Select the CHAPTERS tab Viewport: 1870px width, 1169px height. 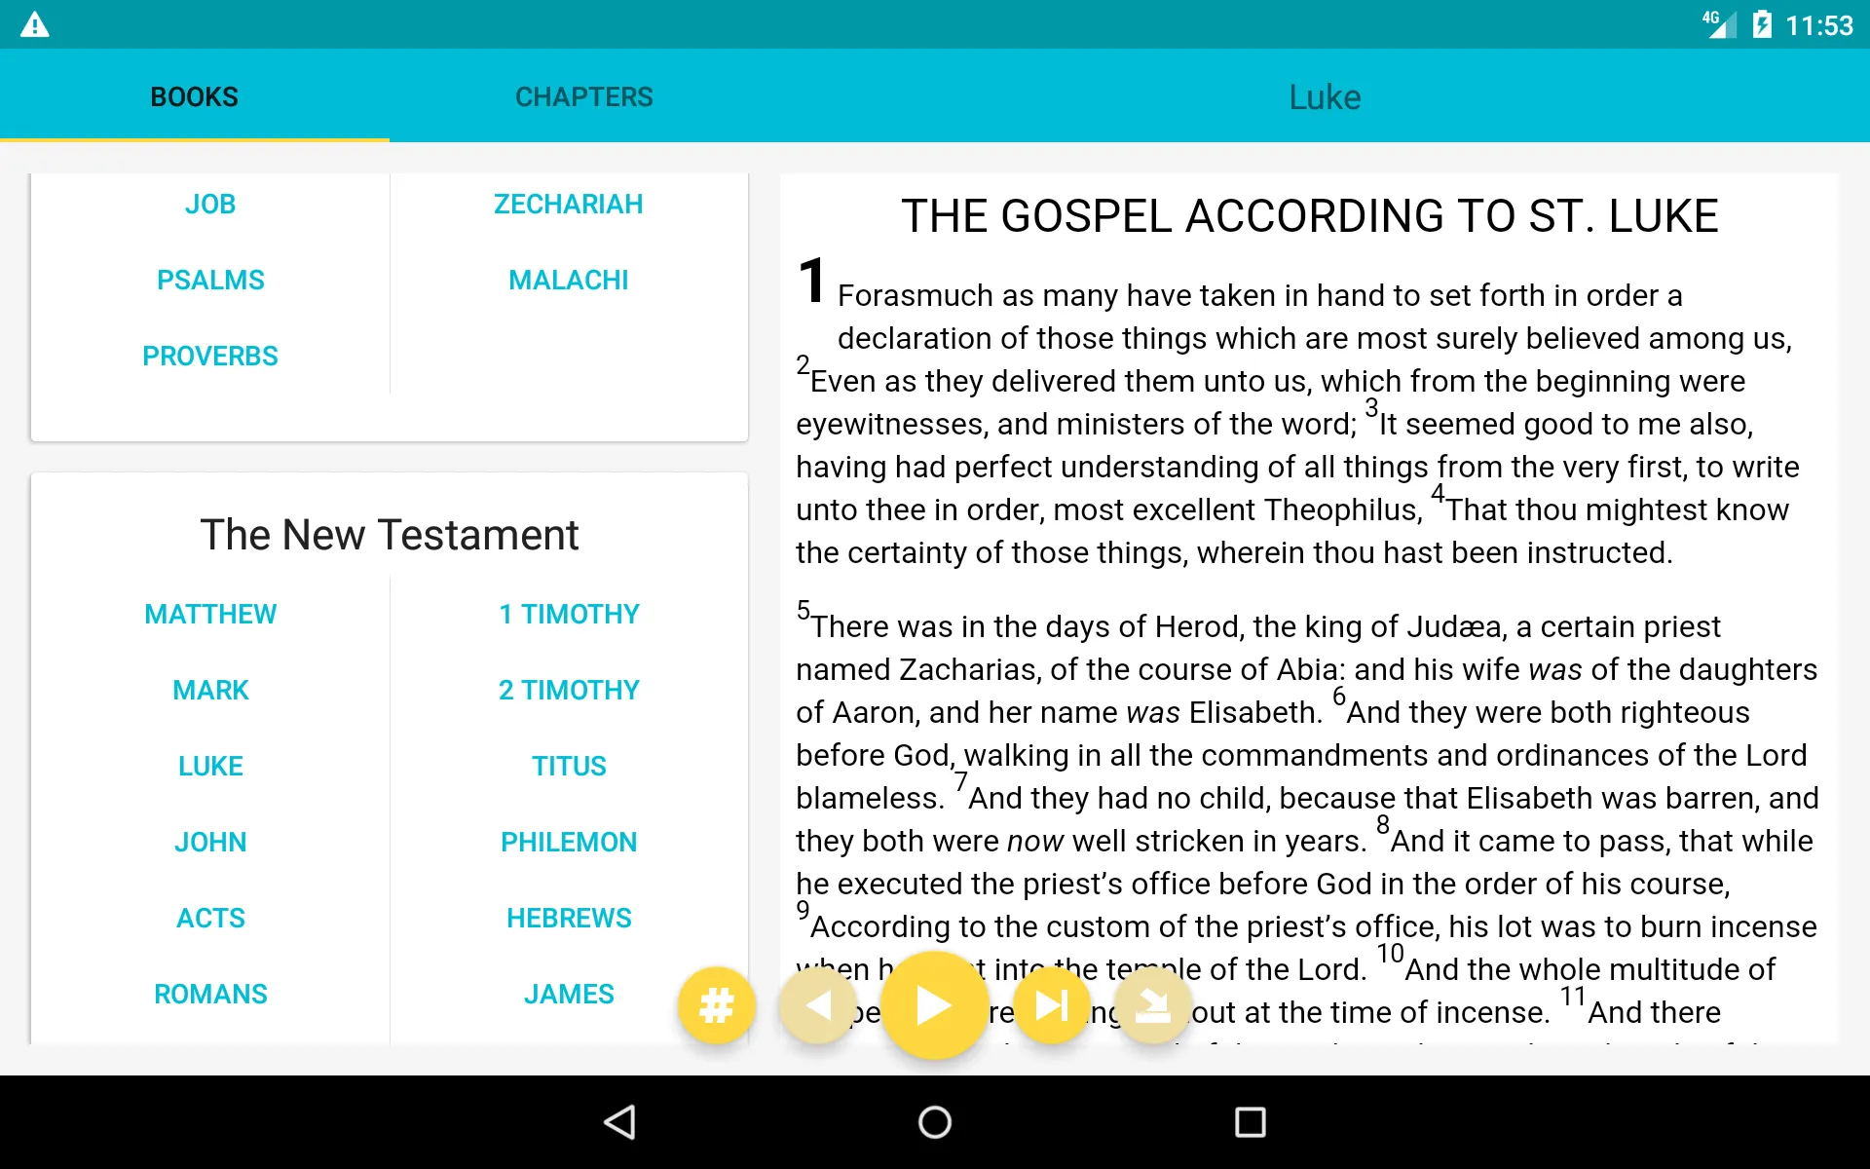[584, 97]
